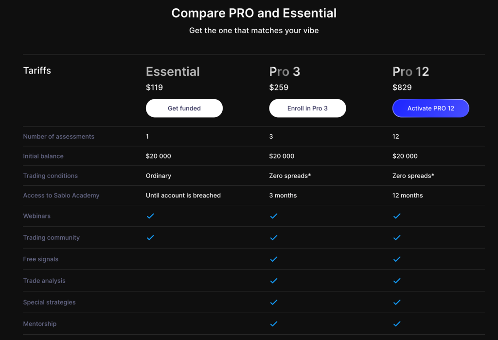Click the $119 price
This screenshot has height=340, width=498.
point(154,88)
